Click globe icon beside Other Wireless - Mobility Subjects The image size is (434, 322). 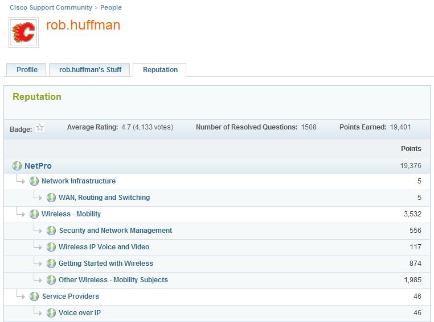point(51,280)
